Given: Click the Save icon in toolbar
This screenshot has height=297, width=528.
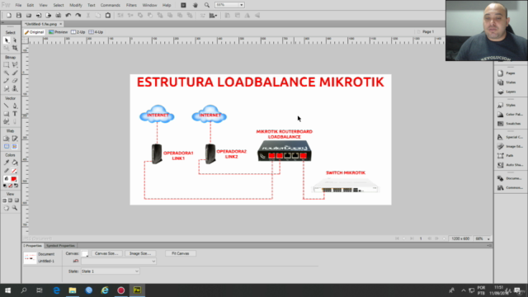Looking at the screenshot, I should 19,16.
